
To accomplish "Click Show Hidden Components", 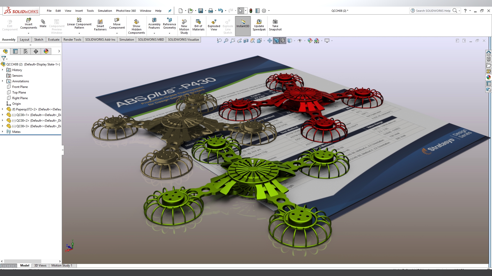I will (x=136, y=26).
